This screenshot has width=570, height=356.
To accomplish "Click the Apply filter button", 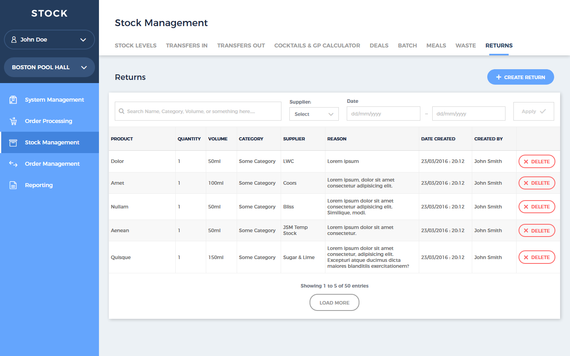I will [533, 111].
